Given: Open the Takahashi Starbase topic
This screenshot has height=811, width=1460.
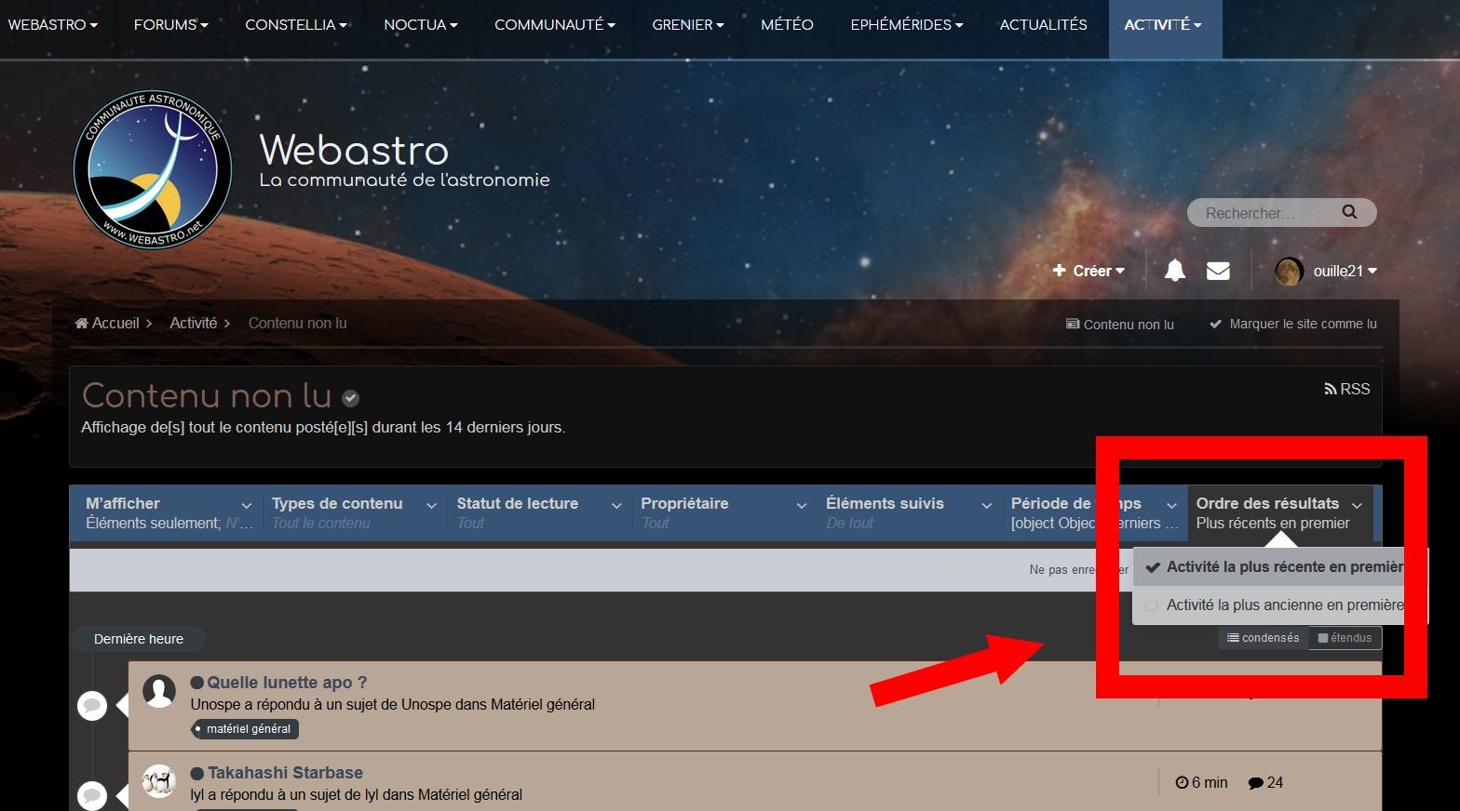Looking at the screenshot, I should [x=285, y=773].
